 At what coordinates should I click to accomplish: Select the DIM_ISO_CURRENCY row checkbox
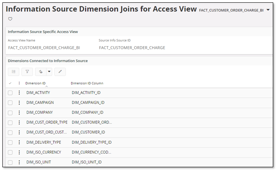click(10, 152)
